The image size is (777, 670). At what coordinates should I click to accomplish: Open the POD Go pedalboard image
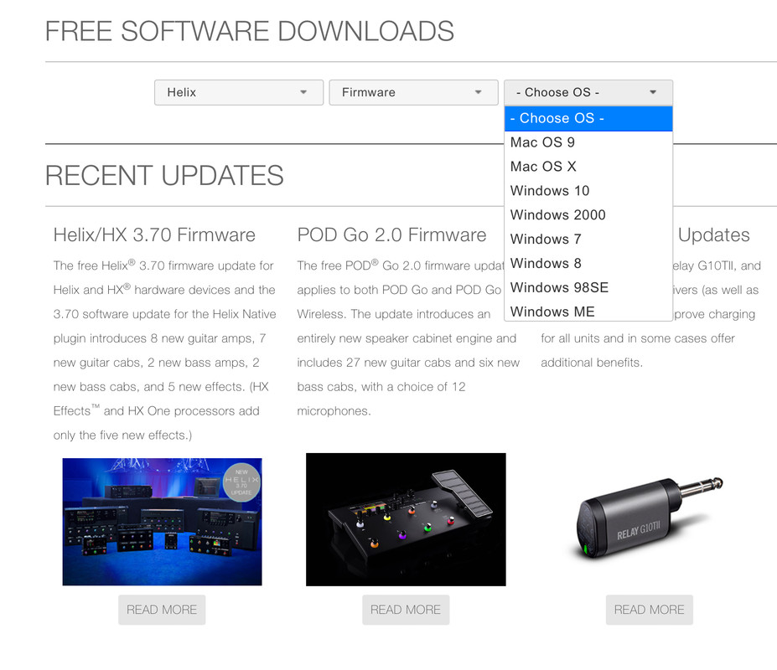pyautogui.click(x=406, y=519)
